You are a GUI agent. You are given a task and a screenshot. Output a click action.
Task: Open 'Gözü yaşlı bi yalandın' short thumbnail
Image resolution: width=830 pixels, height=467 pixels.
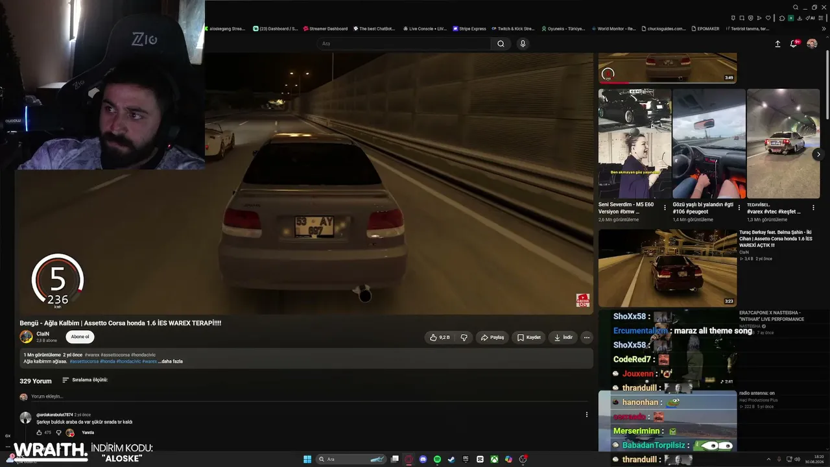709,143
